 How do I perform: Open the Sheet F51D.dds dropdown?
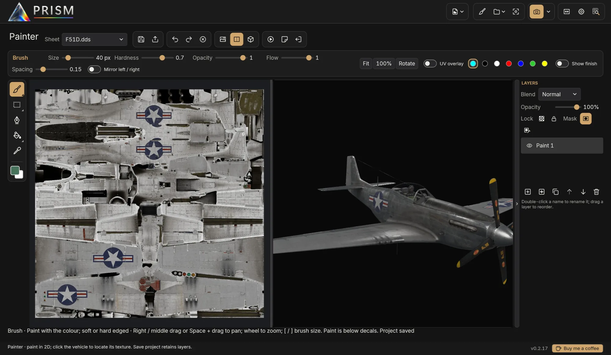click(x=94, y=39)
